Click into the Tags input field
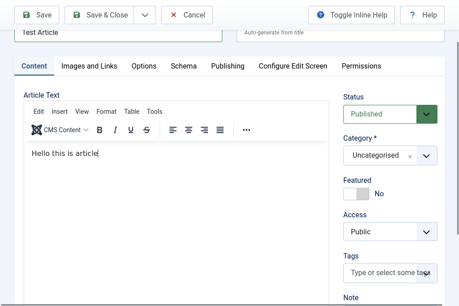Viewport: 459px width, 306px height. (381, 273)
